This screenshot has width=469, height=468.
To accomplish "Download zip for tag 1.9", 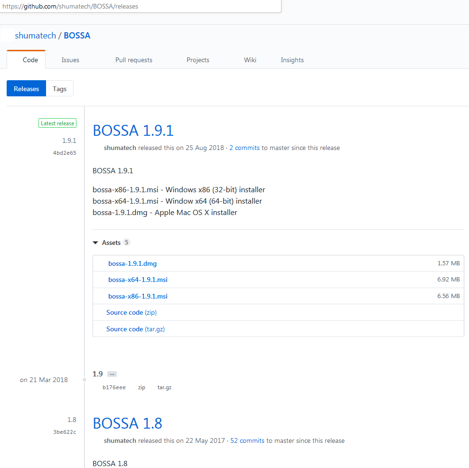I will pos(141,387).
